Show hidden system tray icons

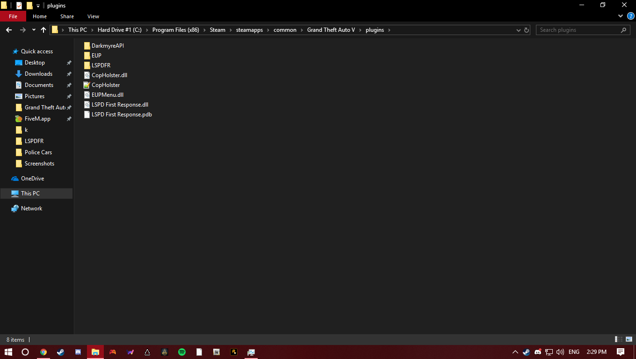tap(515, 352)
